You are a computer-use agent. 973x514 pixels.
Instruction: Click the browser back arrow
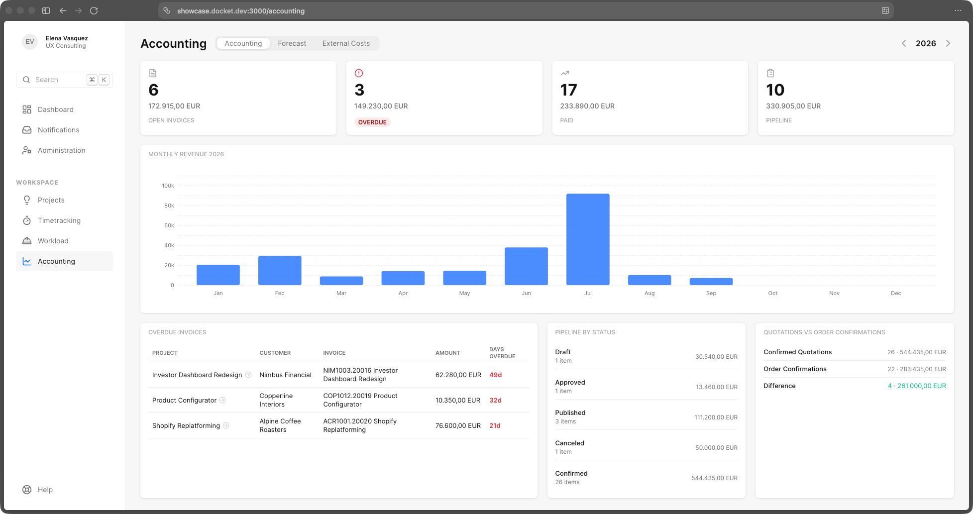[63, 10]
